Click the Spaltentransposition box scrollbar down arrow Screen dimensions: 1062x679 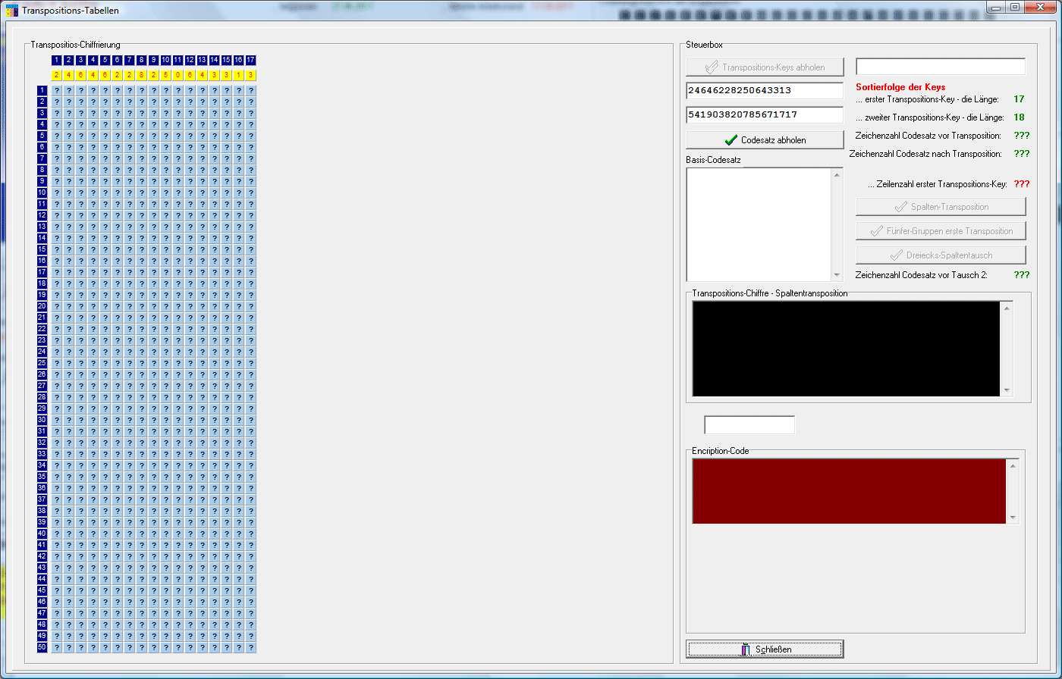click(x=1007, y=390)
